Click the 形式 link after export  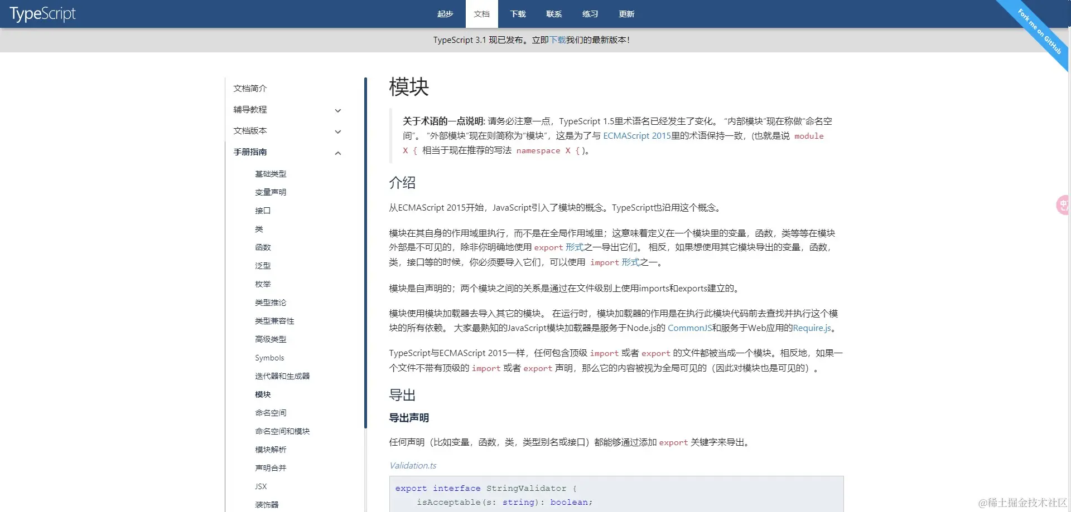pyautogui.click(x=575, y=247)
